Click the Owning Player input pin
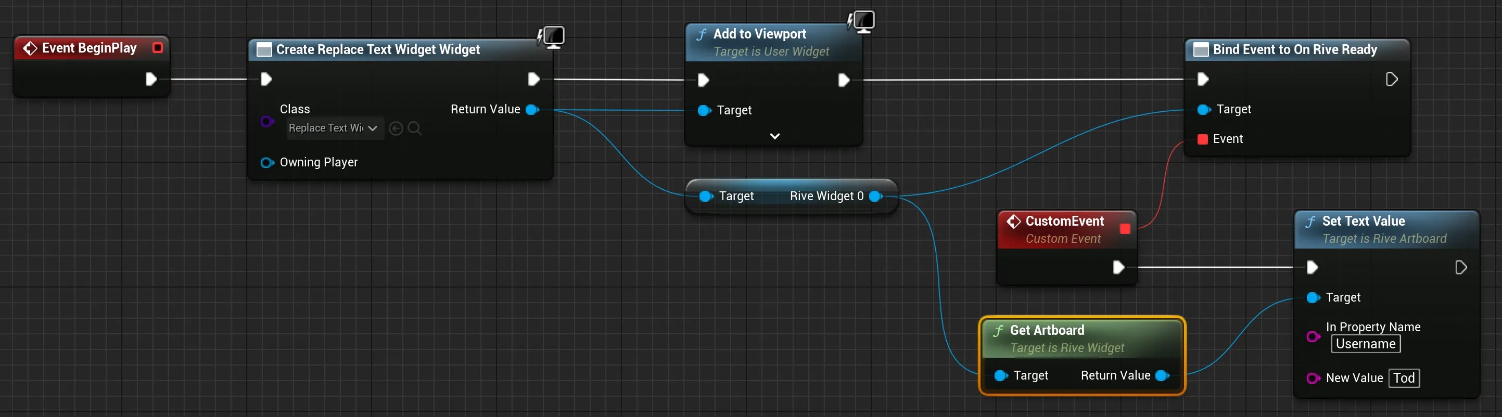Screen dimensions: 1502x417 267,163
